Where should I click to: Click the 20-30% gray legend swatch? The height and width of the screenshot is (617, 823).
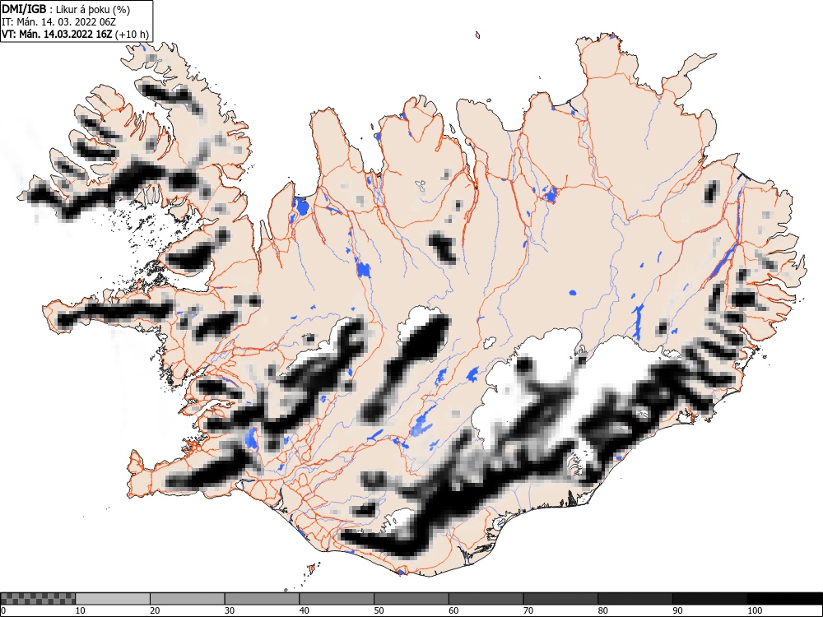point(188,599)
